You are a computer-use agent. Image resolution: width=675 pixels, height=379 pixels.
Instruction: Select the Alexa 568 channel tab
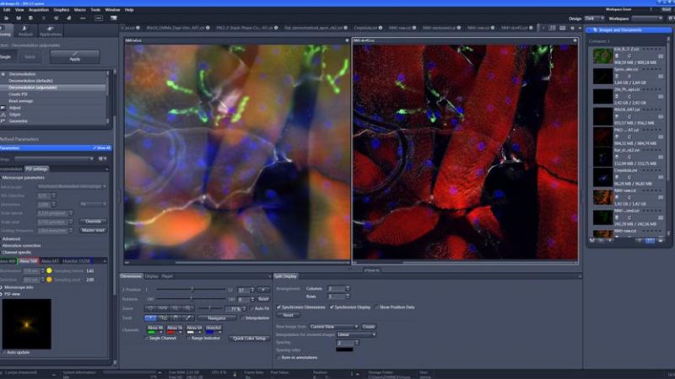[x=29, y=261]
